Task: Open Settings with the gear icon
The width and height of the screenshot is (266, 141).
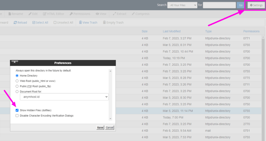Action: coord(251,5)
